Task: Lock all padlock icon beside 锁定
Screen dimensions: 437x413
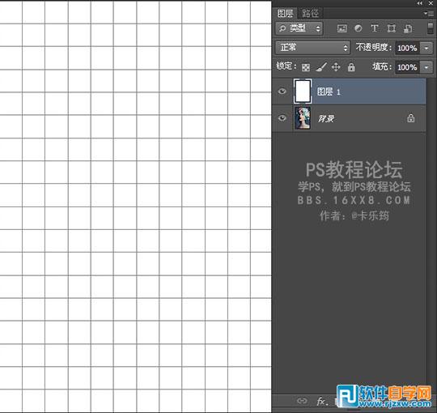Action: pos(351,67)
